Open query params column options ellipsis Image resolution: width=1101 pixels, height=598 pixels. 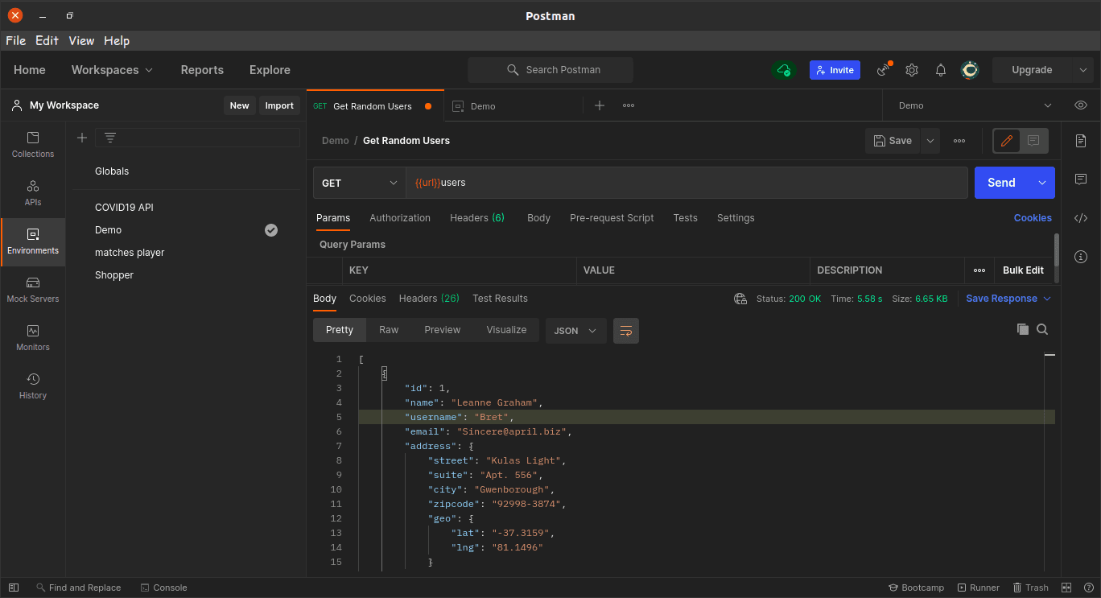click(979, 270)
